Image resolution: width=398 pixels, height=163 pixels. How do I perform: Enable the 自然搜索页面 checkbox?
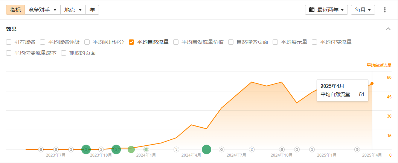click(231, 42)
